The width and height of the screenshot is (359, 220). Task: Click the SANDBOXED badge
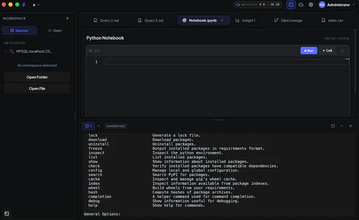(x=116, y=126)
